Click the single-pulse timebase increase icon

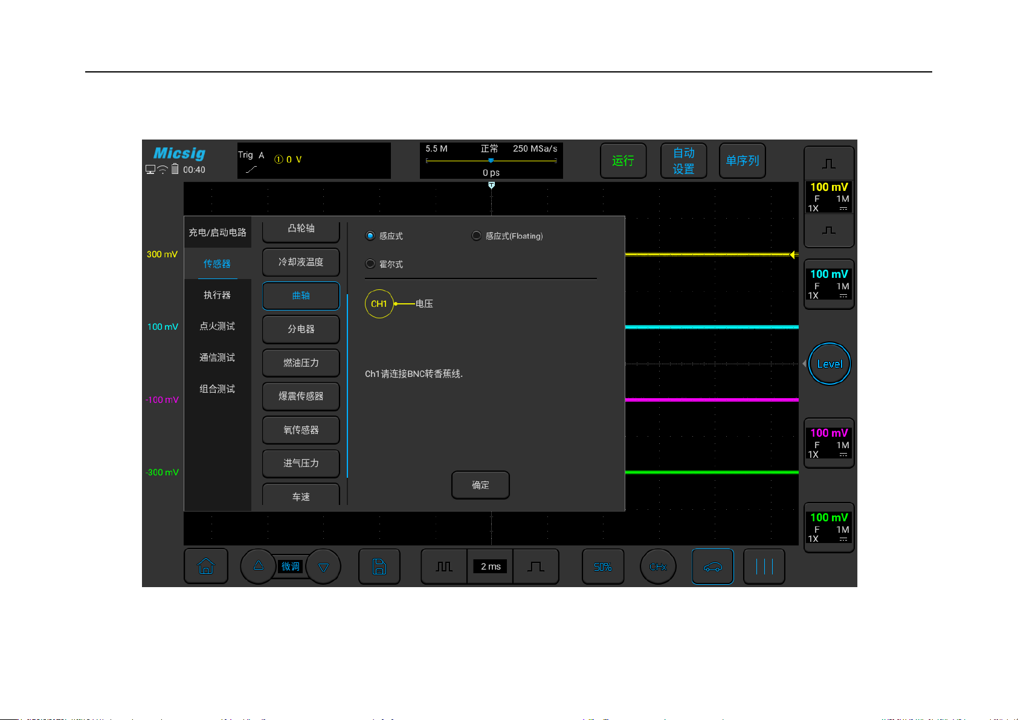coord(536,567)
